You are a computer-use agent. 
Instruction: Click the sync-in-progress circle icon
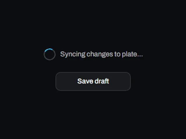click(x=50, y=54)
